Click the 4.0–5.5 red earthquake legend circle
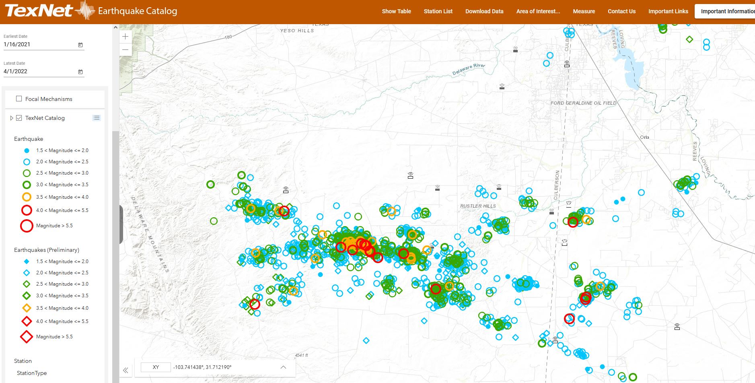755x383 pixels. coord(27,210)
